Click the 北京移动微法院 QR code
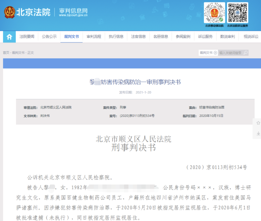Image resolution: width=261 pixels, height=221 pixels. pos(214,13)
